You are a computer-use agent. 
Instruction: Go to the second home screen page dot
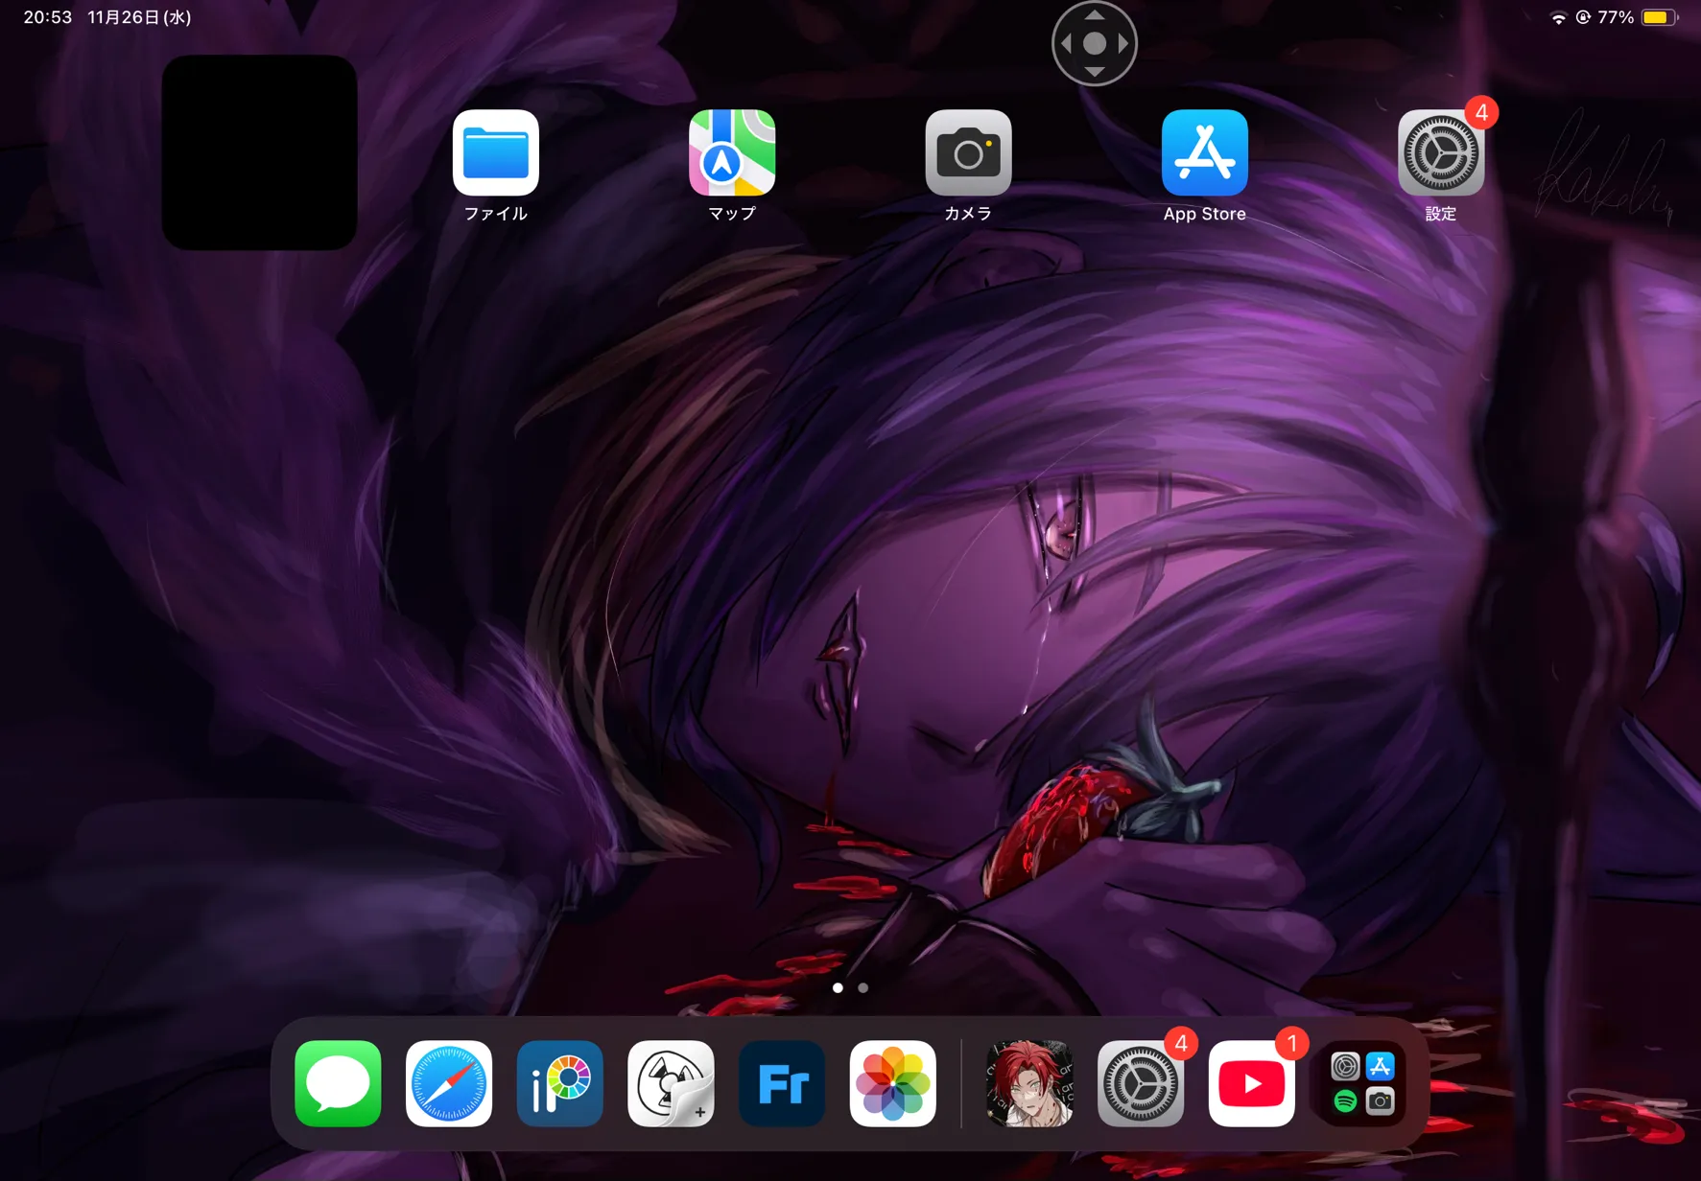click(x=863, y=987)
